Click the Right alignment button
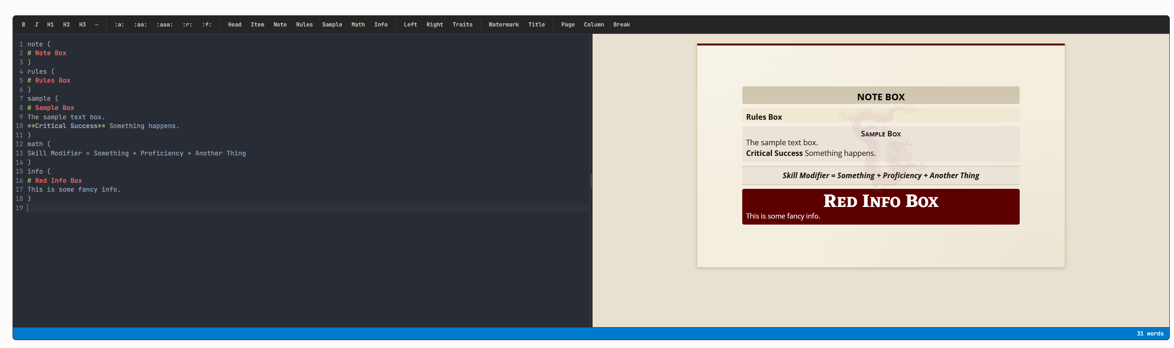The height and width of the screenshot is (348, 1174). pyautogui.click(x=435, y=25)
